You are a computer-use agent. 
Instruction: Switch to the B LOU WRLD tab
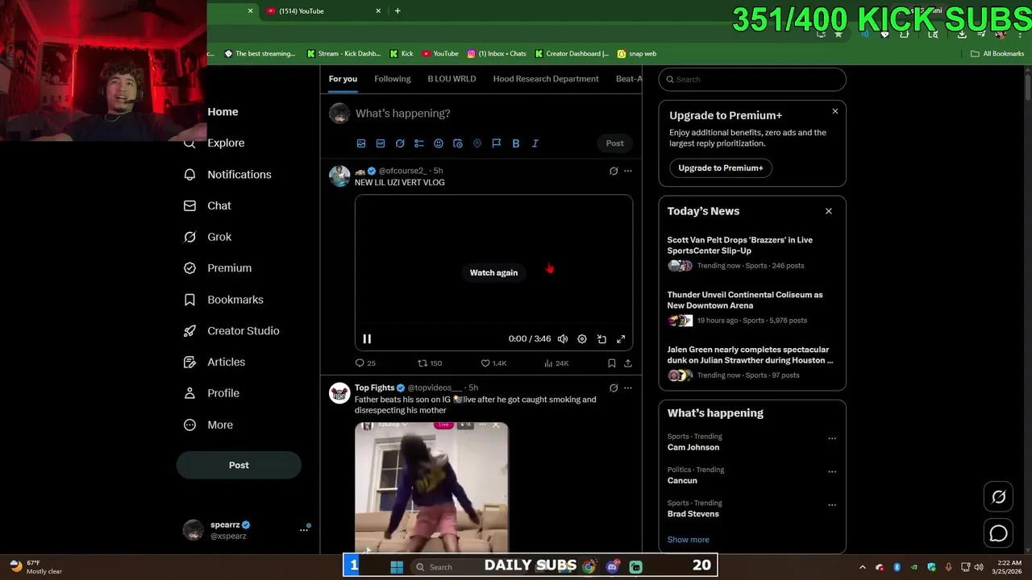[451, 79]
